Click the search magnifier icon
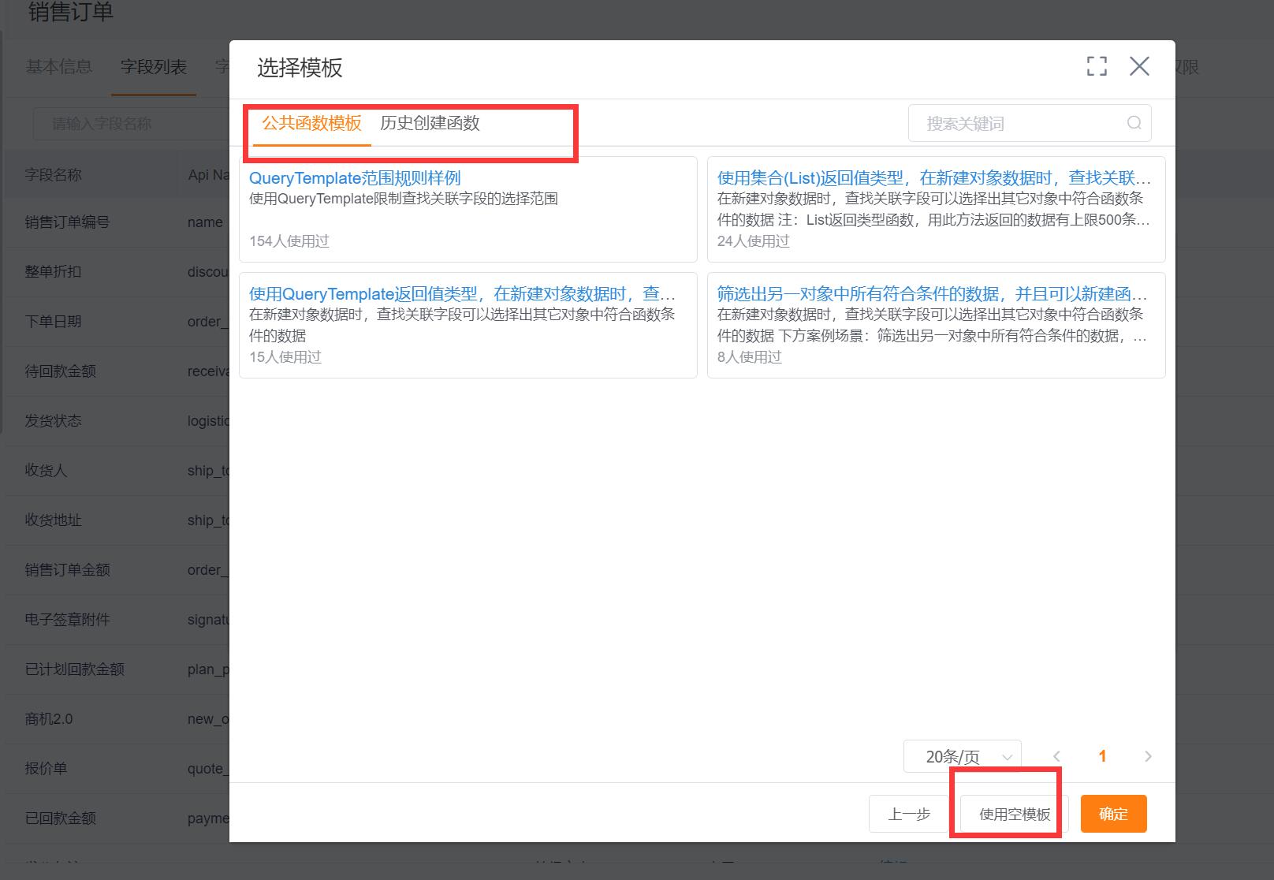This screenshot has height=880, width=1274. 1134,123
